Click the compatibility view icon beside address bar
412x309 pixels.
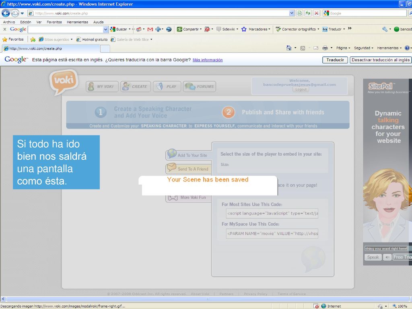299,13
